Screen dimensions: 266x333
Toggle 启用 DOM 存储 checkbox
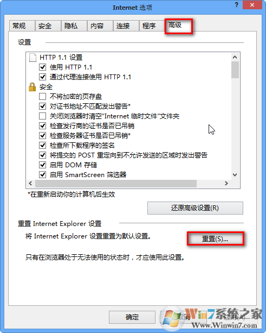pos(43,165)
